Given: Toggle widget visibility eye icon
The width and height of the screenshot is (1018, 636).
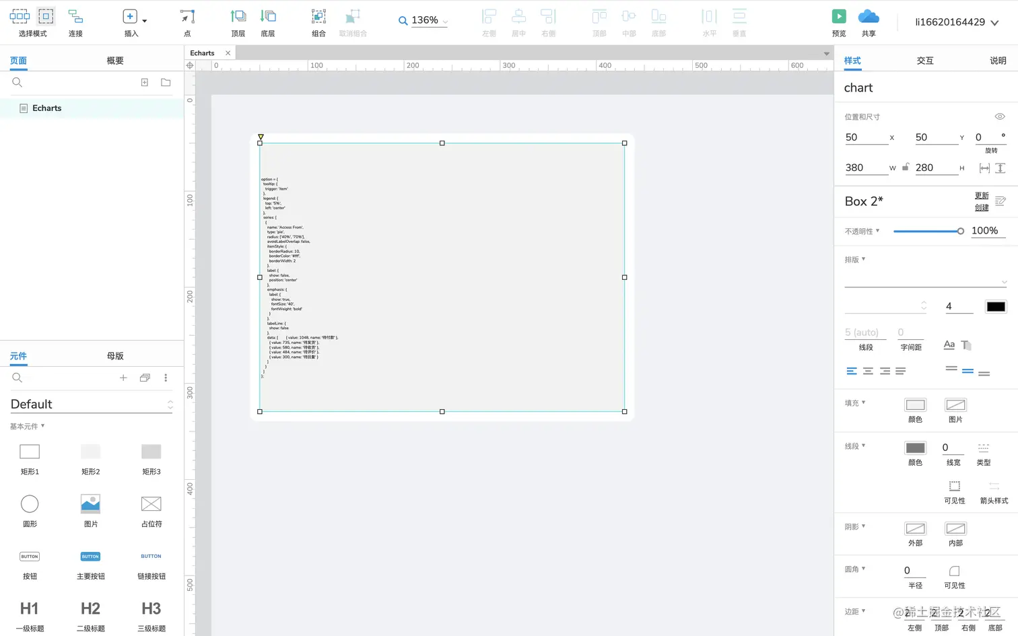Looking at the screenshot, I should click(1000, 116).
